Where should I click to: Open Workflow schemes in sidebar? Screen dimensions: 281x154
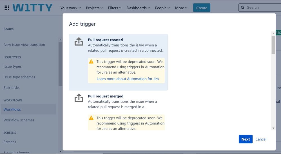(19, 120)
